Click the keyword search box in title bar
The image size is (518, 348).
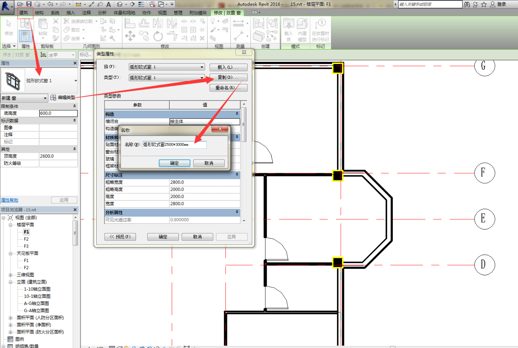[x=430, y=4]
